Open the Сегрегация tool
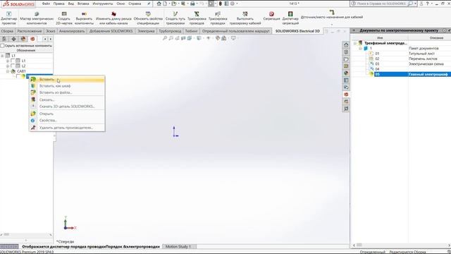Screen dimensions: 451x254 tap(271, 16)
